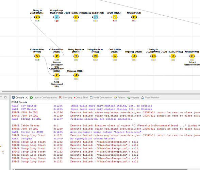Select the String Replacer (#1090) node

[x=95, y=56]
